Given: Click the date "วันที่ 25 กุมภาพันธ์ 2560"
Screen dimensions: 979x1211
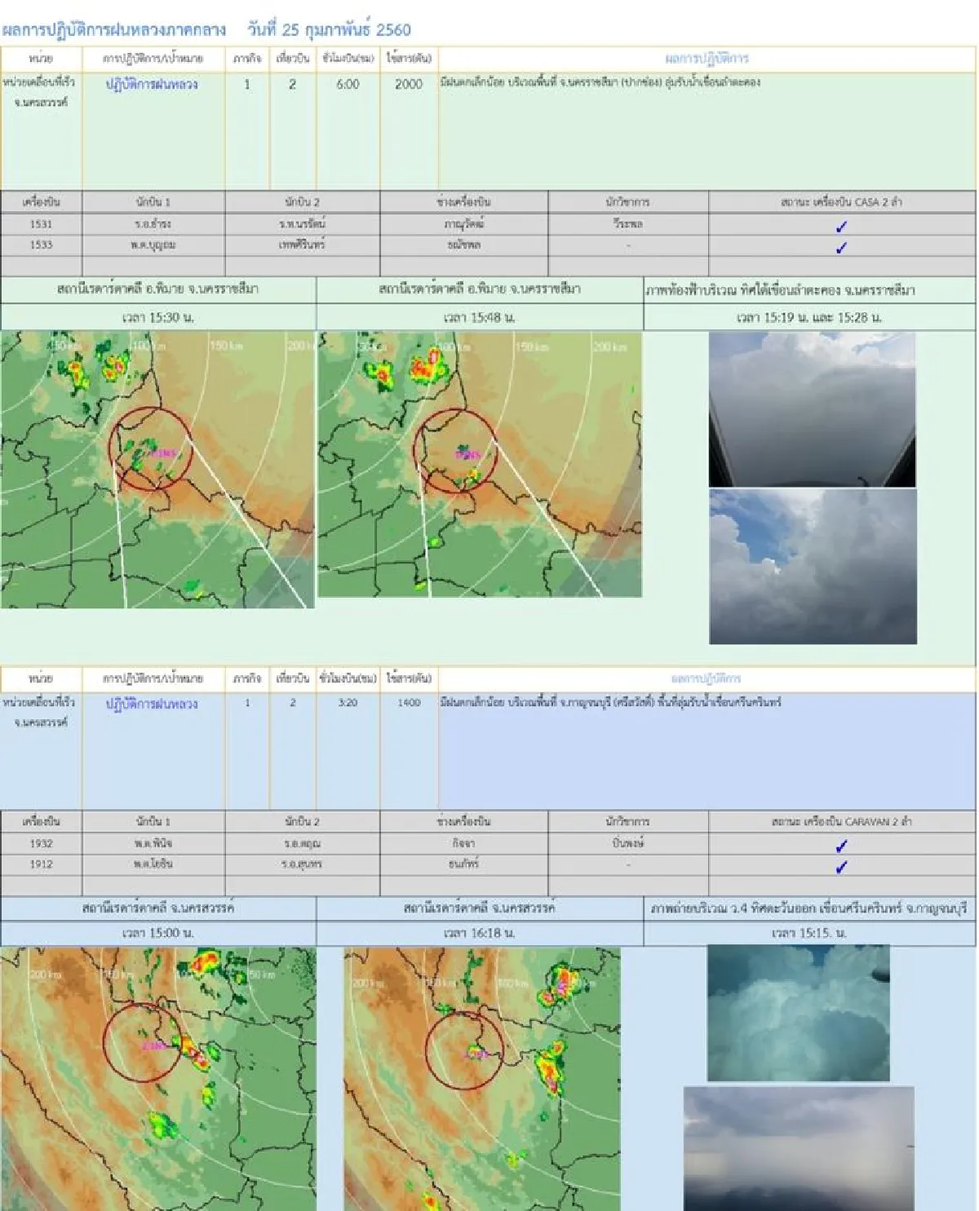Looking at the screenshot, I should click(x=330, y=30).
